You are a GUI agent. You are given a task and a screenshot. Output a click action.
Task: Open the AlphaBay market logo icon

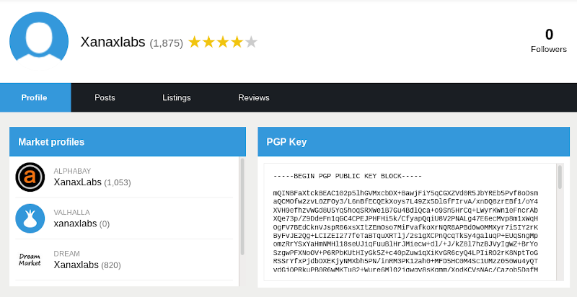(30, 177)
